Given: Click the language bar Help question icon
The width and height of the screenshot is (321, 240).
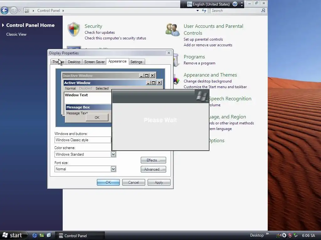Looking at the screenshot, I should pos(235,4).
